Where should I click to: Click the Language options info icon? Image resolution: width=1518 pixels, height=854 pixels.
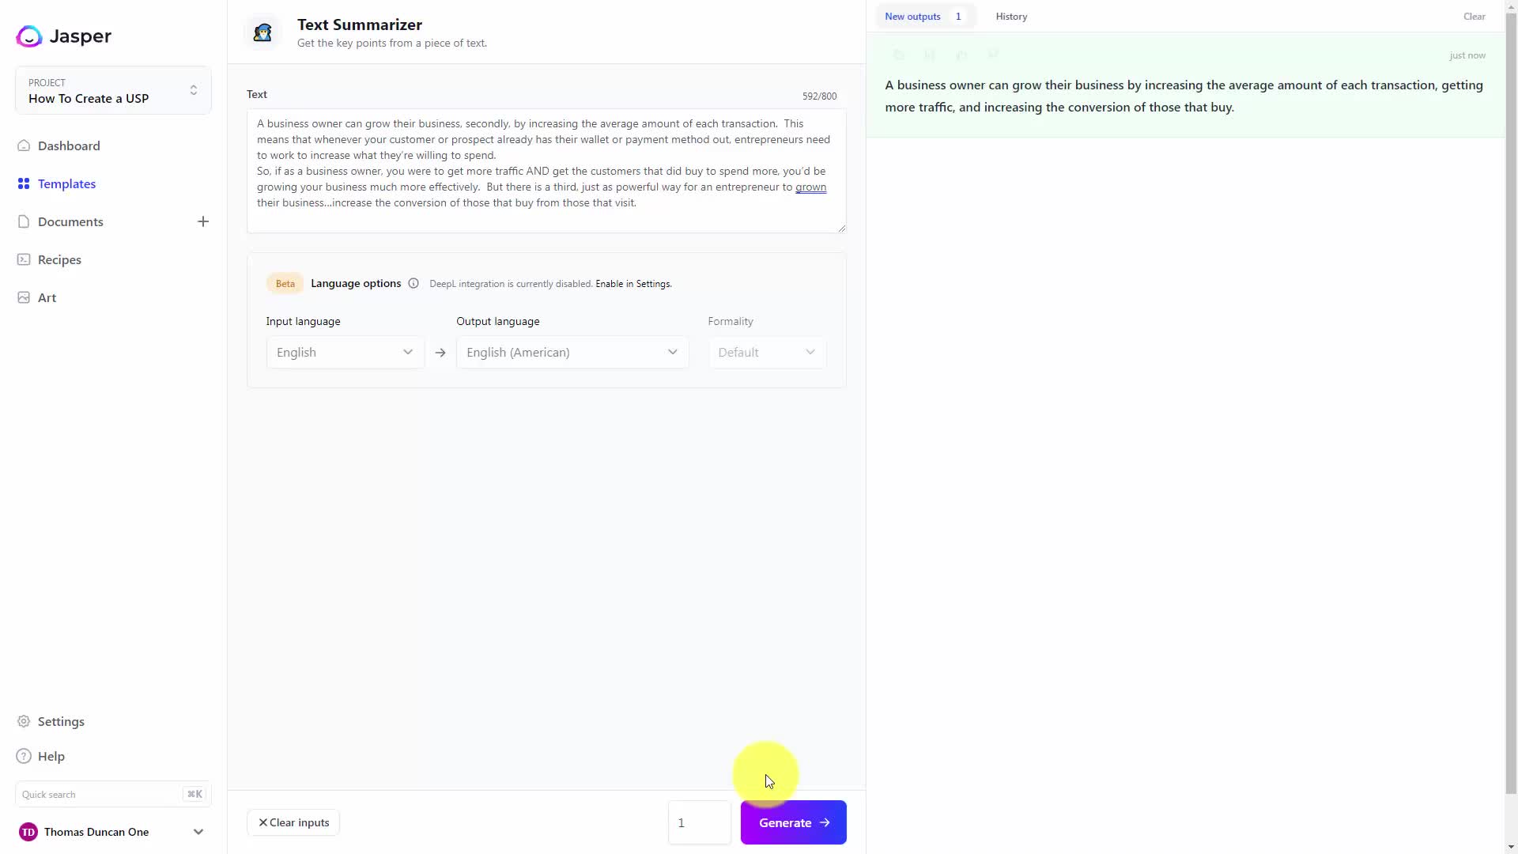click(x=413, y=283)
